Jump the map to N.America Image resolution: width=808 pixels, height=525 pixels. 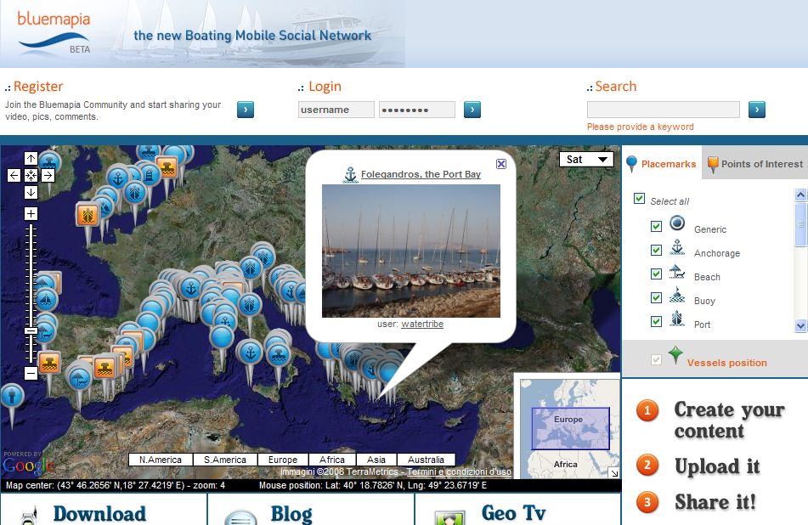tap(161, 460)
